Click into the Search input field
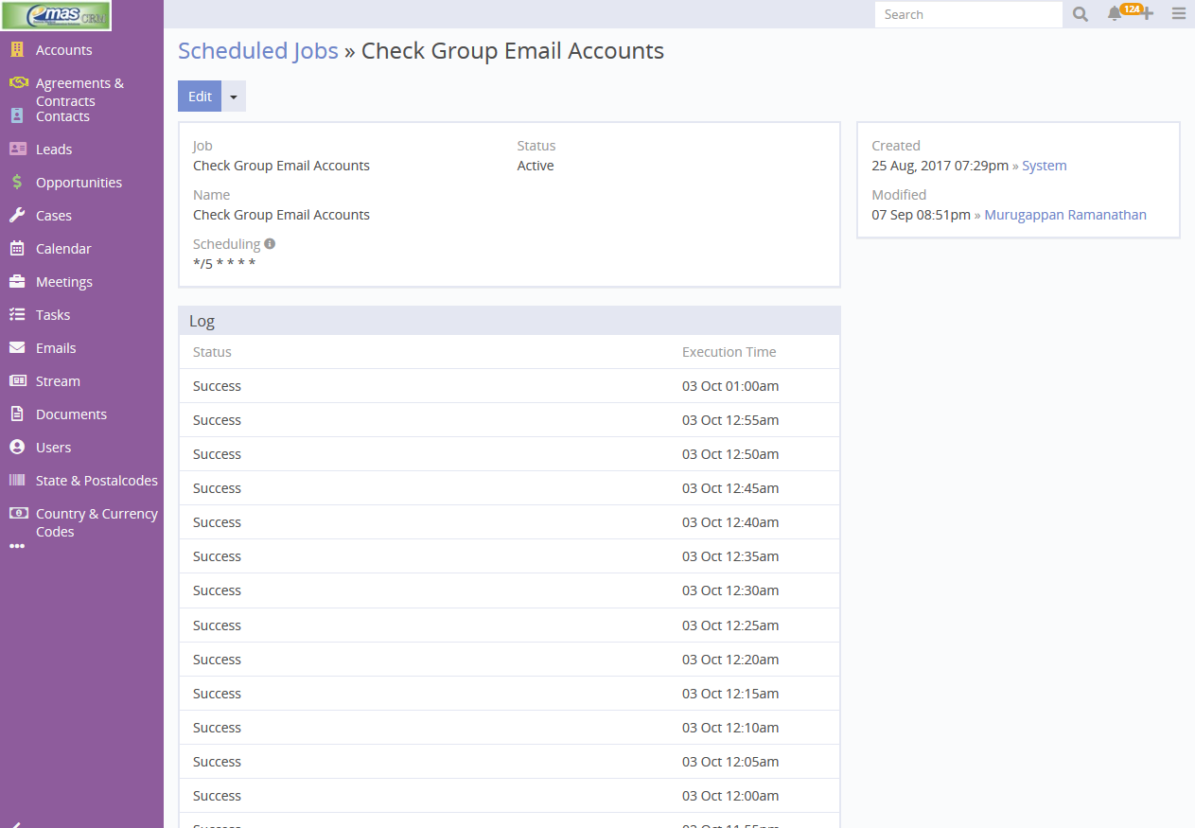This screenshot has width=1195, height=828. click(x=968, y=14)
